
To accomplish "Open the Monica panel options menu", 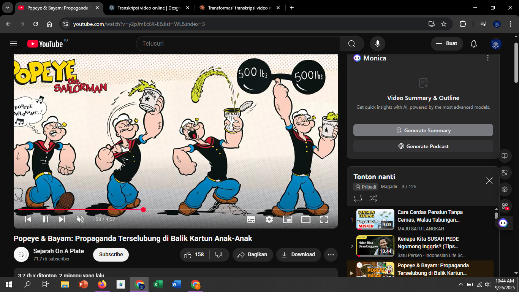I will click(488, 58).
